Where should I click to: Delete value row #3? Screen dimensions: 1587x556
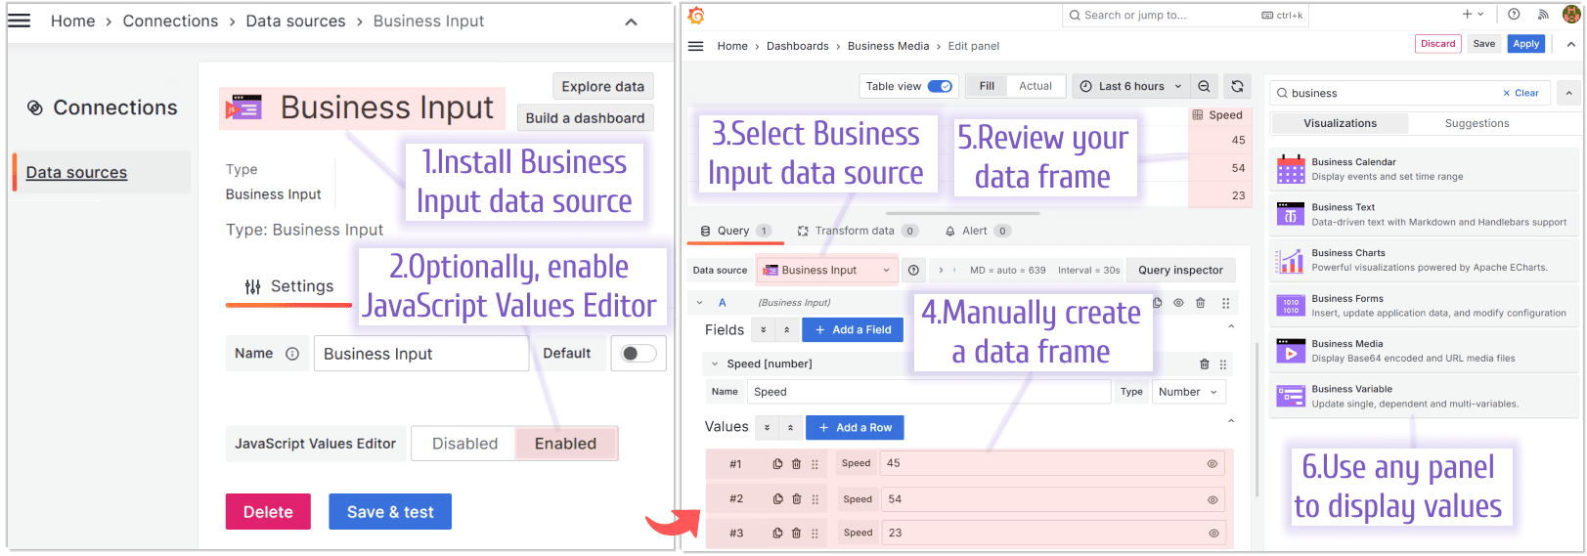point(796,534)
